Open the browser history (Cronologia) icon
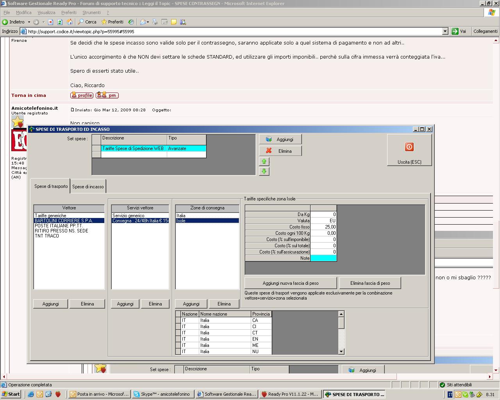 (x=131, y=22)
